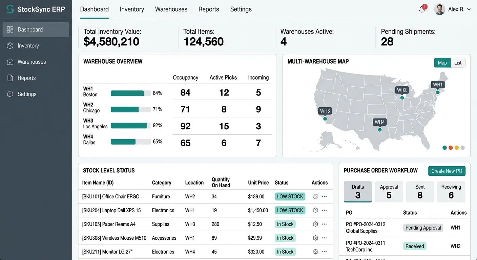Click In Stock badge for Paper Reams A4
This screenshot has height=260, width=477.
(285, 224)
